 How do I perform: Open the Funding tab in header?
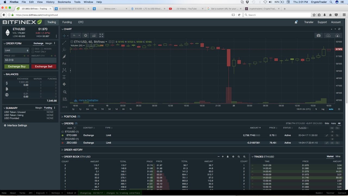click(67, 22)
